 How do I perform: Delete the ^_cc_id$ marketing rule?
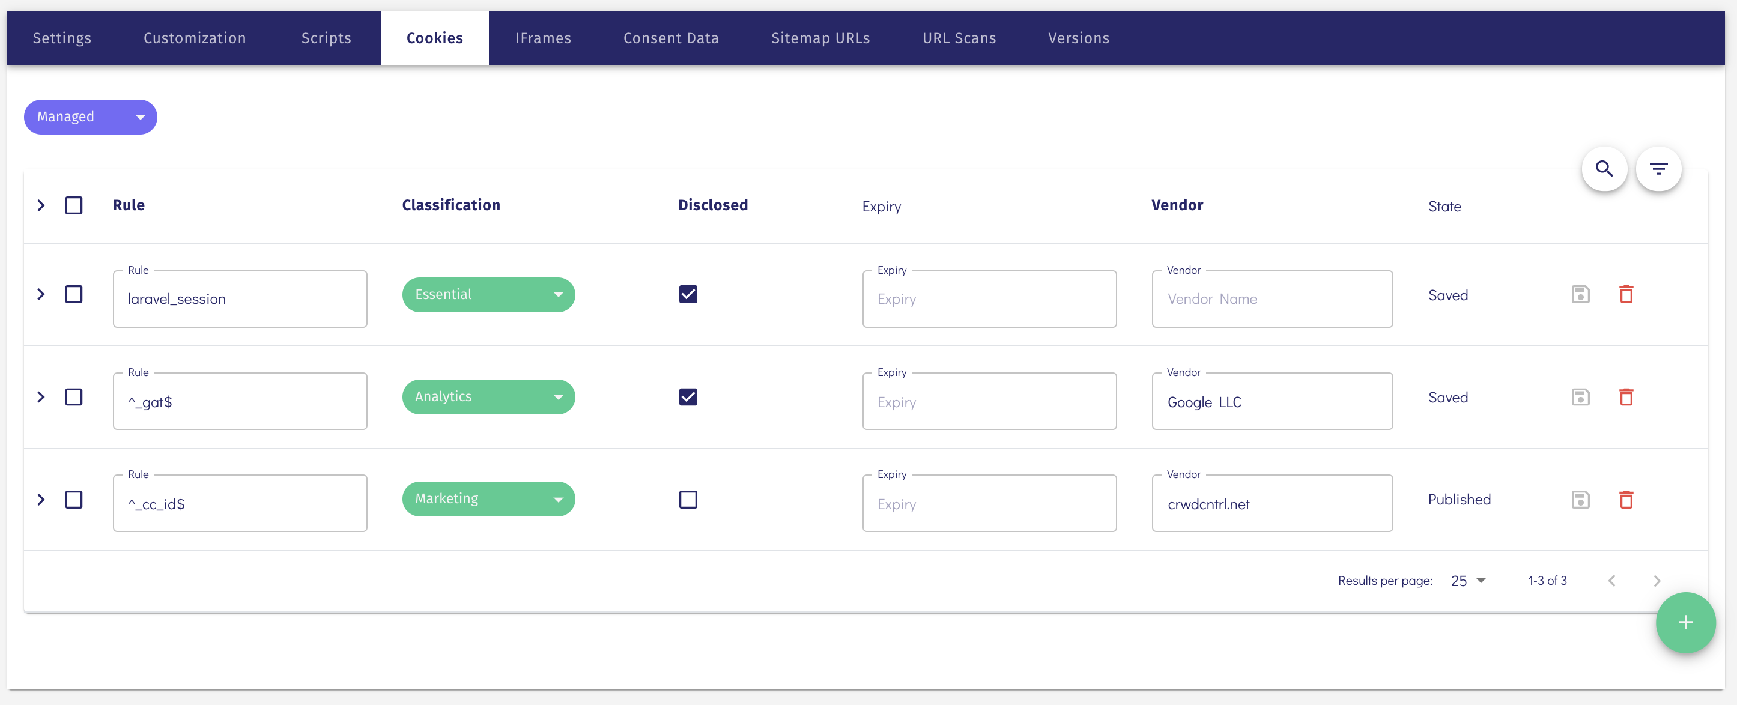(1626, 500)
